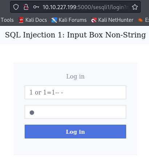Open the truncated Ex bookmark label
This screenshot has height=161, width=149.
[147, 20]
